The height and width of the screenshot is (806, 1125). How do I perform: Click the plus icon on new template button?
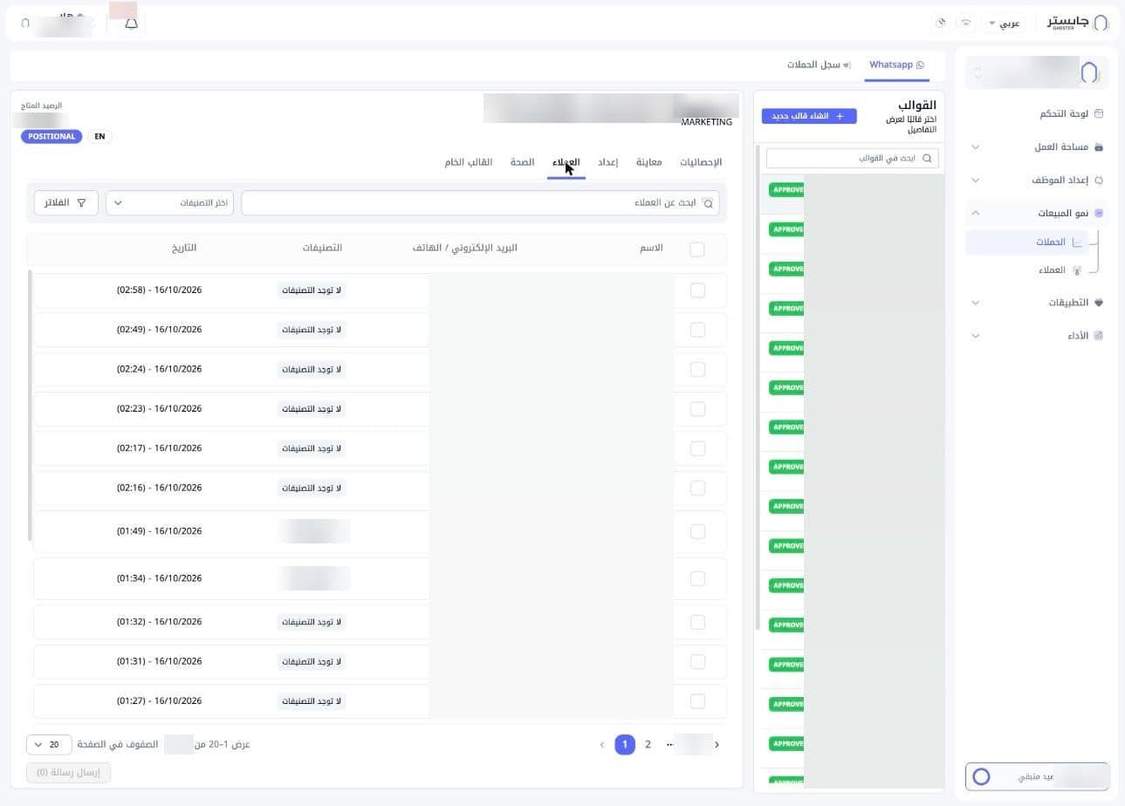(x=840, y=116)
